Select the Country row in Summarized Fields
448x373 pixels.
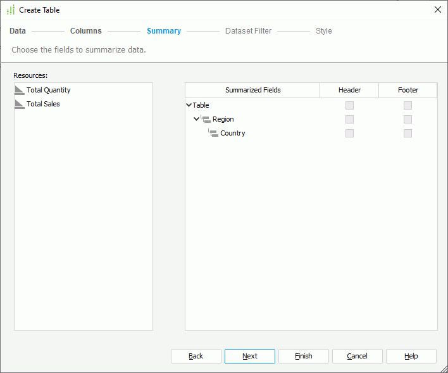click(x=233, y=134)
